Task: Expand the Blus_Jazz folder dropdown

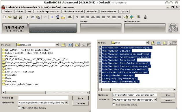Action: coord(57,45)
